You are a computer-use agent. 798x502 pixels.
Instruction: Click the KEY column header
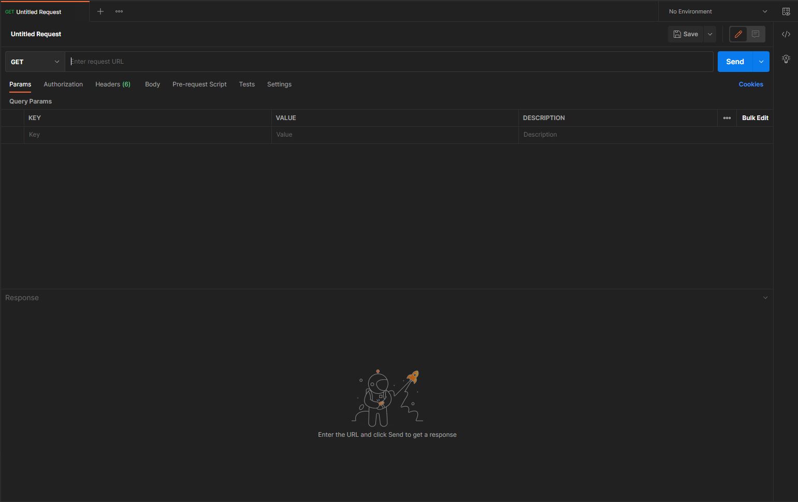(x=35, y=118)
